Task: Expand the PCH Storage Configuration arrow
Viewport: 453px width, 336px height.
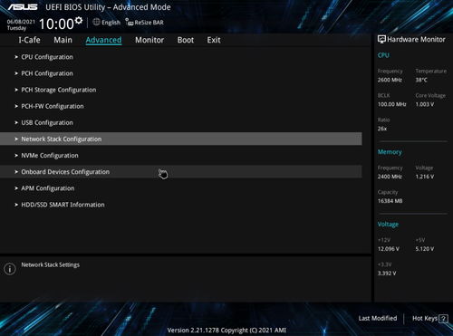Action: coord(16,90)
